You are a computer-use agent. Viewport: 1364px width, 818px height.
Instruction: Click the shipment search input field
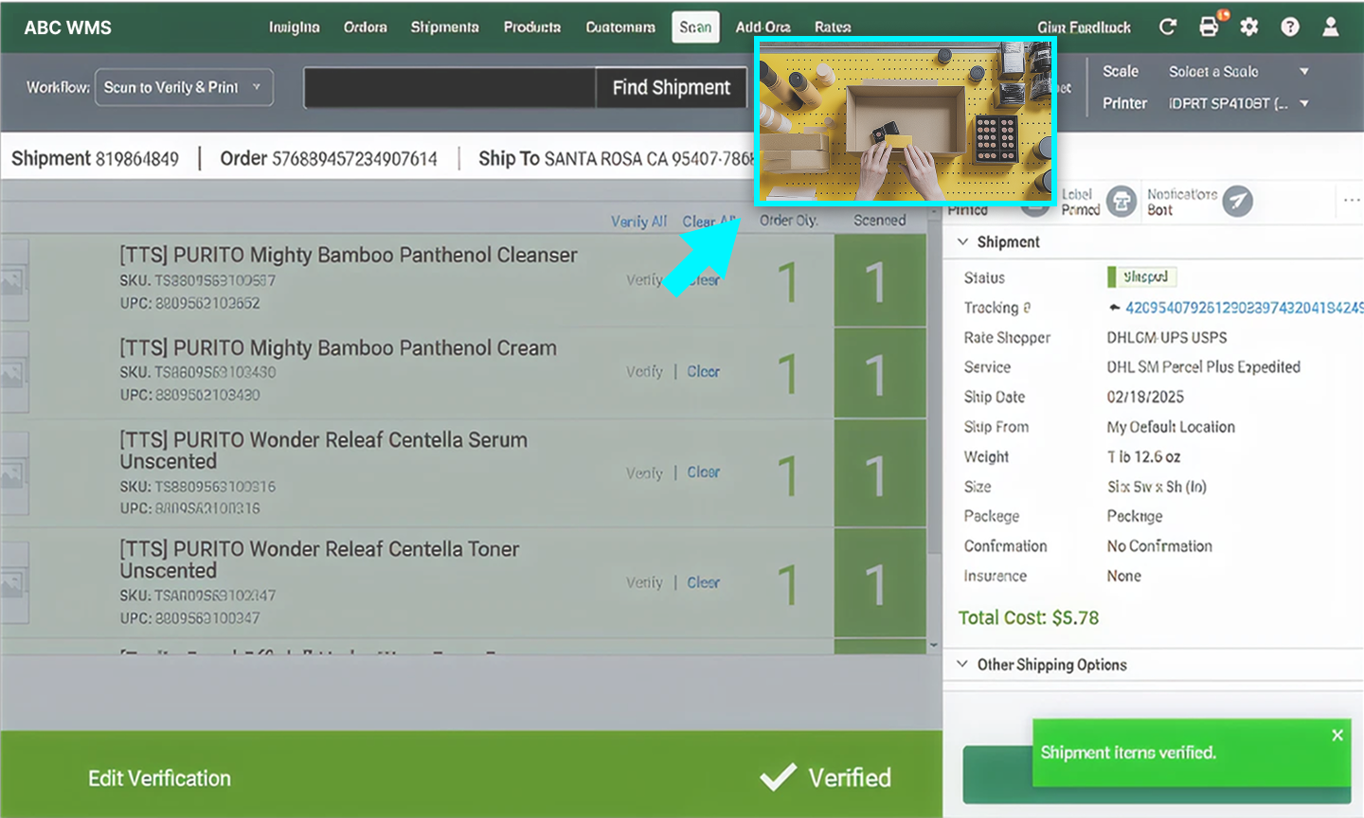(x=450, y=88)
